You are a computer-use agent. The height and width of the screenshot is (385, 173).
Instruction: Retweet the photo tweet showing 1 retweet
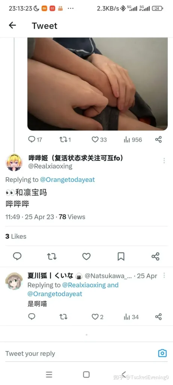pos(65,140)
